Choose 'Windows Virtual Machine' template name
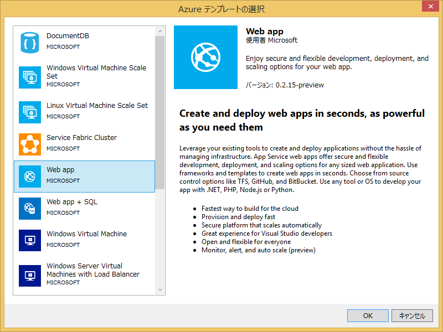Image resolution: width=443 pixels, height=332 pixels. (87, 234)
